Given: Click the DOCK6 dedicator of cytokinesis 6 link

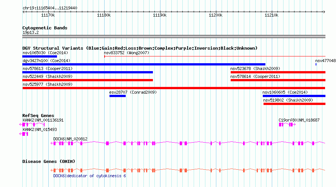Looking at the screenshot, I should [x=89, y=176].
